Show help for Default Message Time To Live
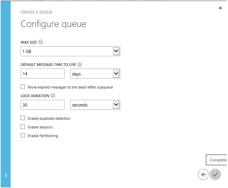The height and width of the screenshot is (188, 228). click(x=80, y=64)
